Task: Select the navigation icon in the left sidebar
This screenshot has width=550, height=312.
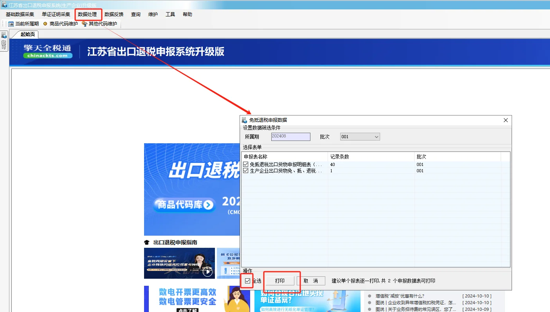Action: [x=4, y=36]
